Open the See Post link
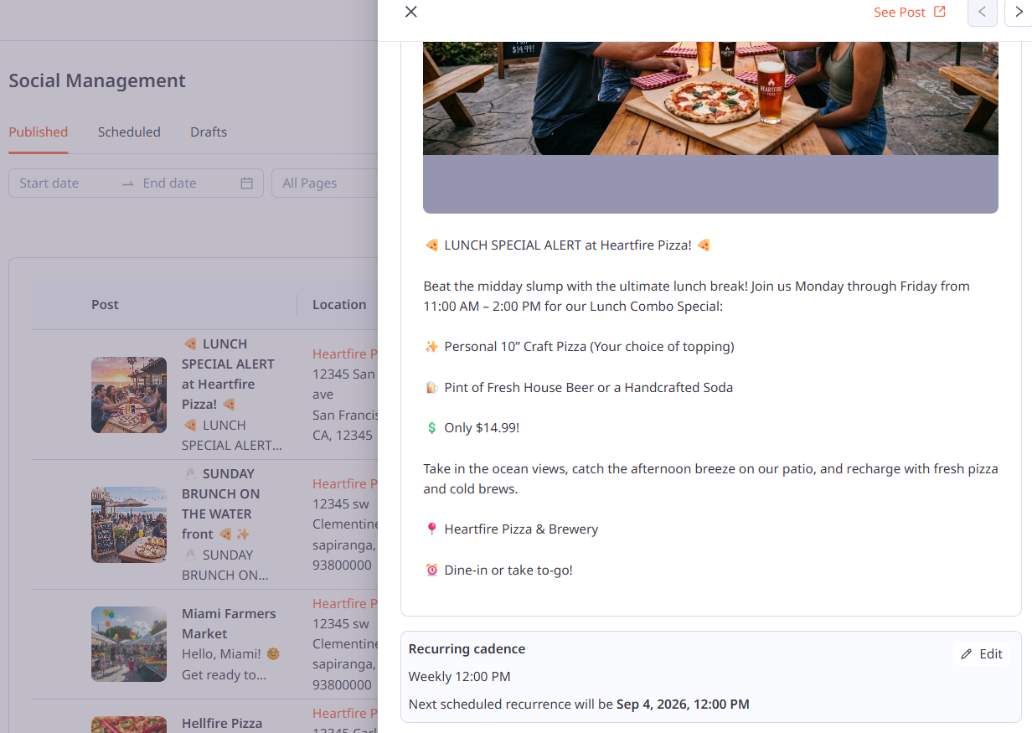Image resolution: width=1032 pixels, height=733 pixels. point(910,12)
